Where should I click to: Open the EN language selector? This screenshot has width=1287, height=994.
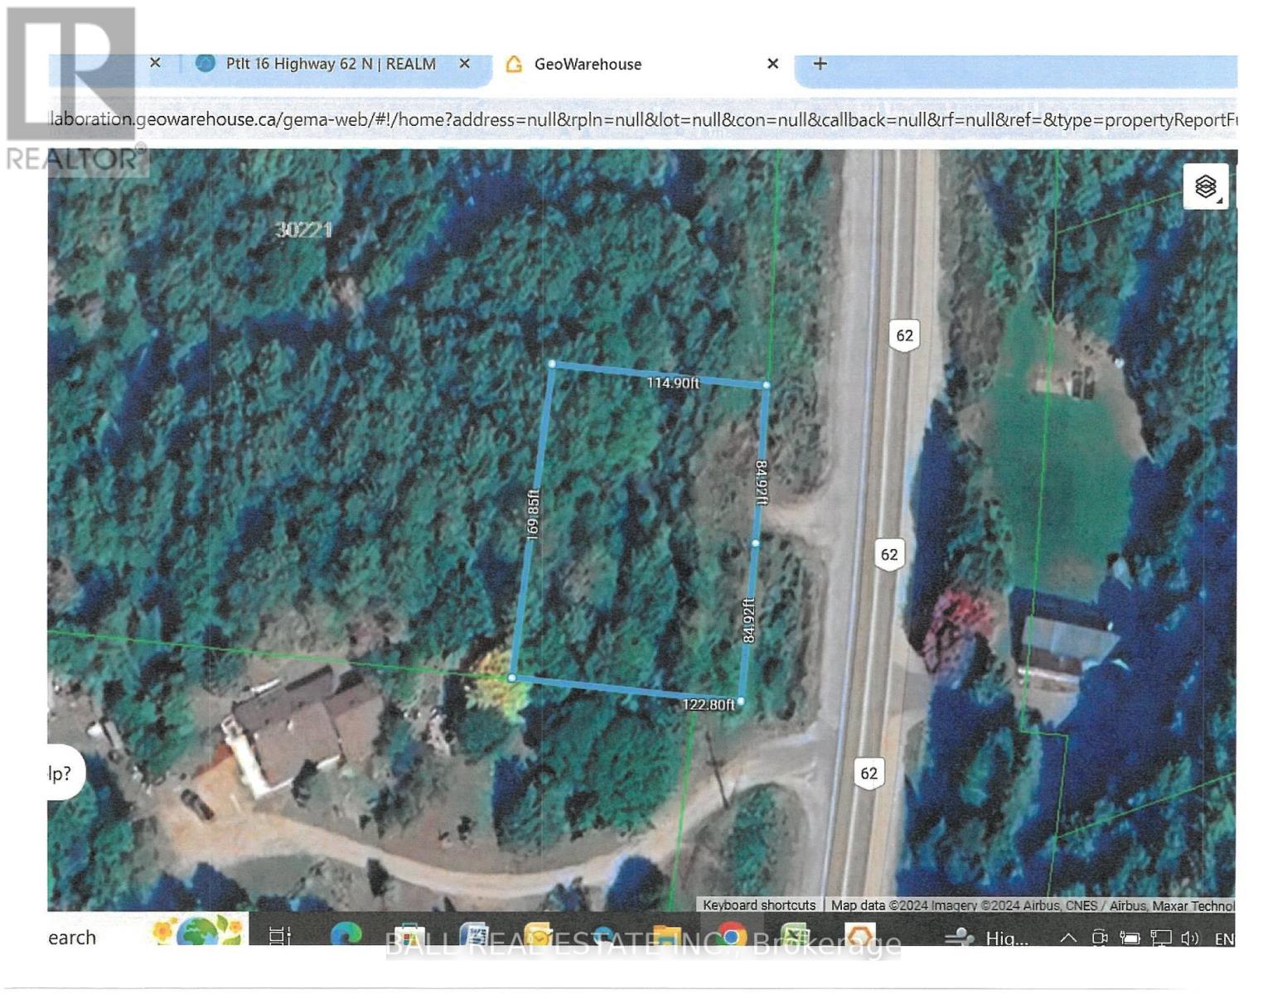pos(1225,939)
